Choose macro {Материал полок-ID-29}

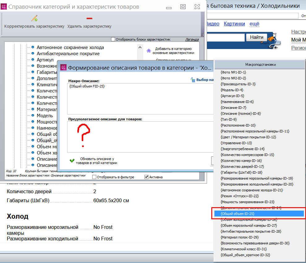click(x=240, y=237)
